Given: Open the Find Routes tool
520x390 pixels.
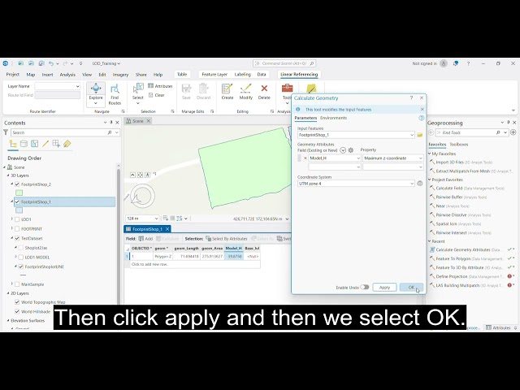Looking at the screenshot, I should coord(115,94).
